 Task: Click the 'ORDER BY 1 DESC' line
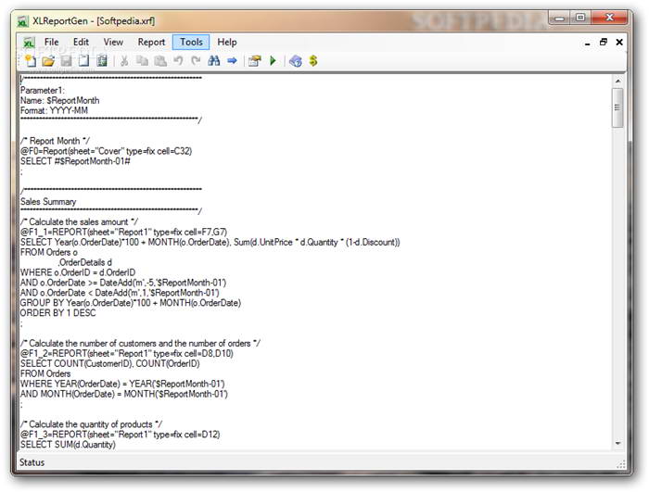coord(57,313)
